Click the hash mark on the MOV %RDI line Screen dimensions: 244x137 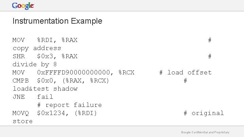pos(210,40)
